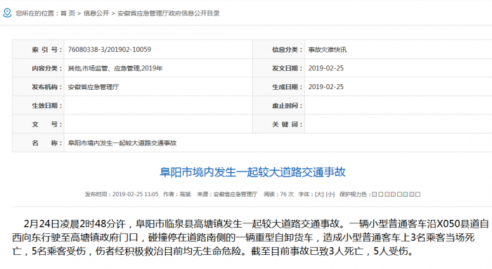The image size is (492, 269).
Task: Select the eighth eye-protection color swatch
Action: (417, 195)
